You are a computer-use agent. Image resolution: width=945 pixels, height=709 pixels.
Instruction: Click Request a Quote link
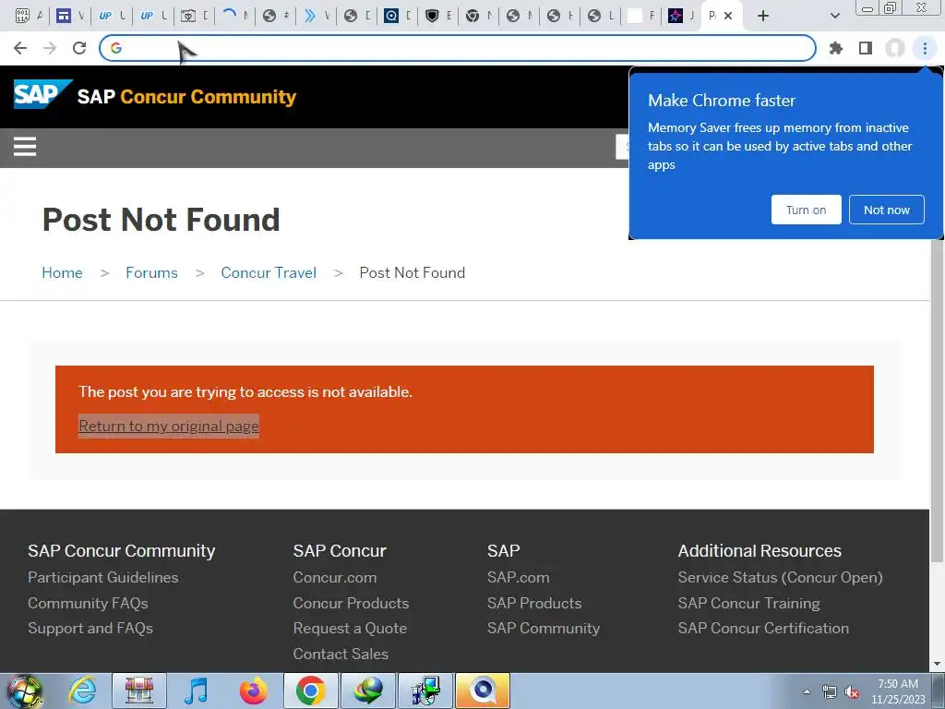click(350, 628)
